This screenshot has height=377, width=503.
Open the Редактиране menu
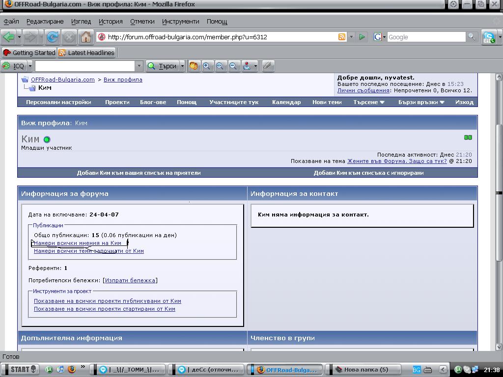pyautogui.click(x=45, y=22)
